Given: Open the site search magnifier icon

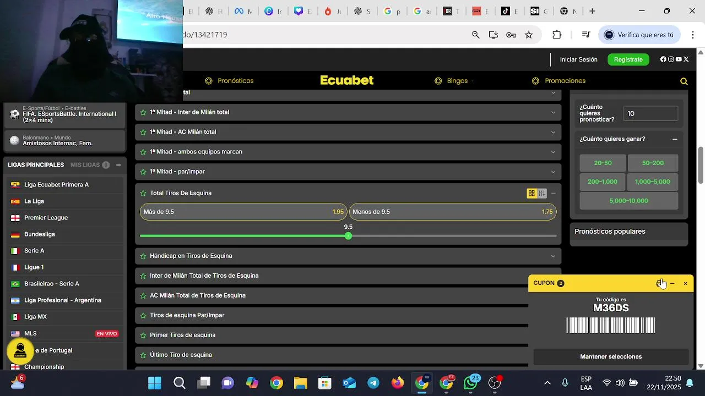Looking at the screenshot, I should 684,81.
